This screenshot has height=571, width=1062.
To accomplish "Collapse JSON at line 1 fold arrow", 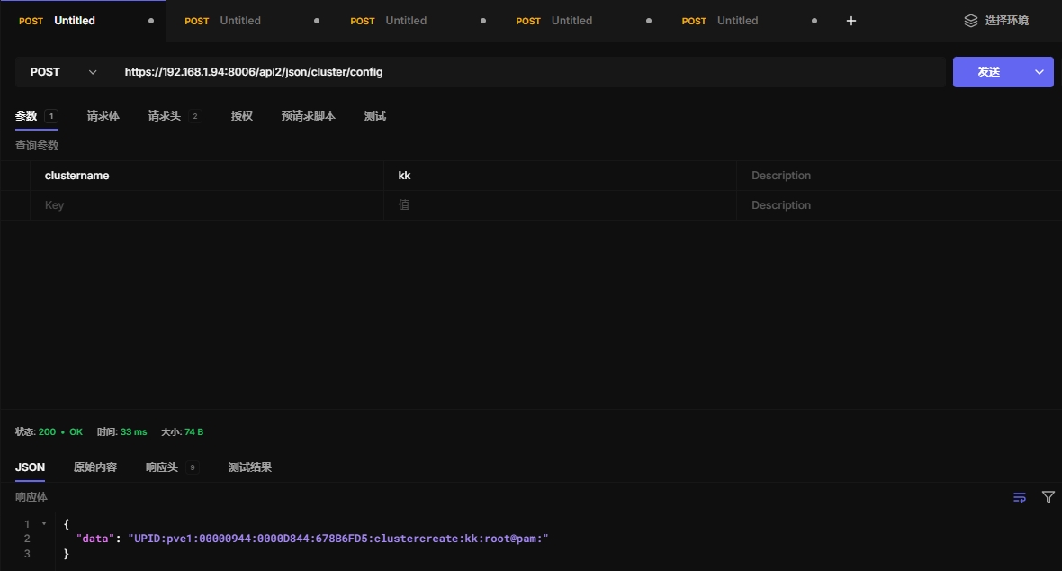I will (44, 524).
